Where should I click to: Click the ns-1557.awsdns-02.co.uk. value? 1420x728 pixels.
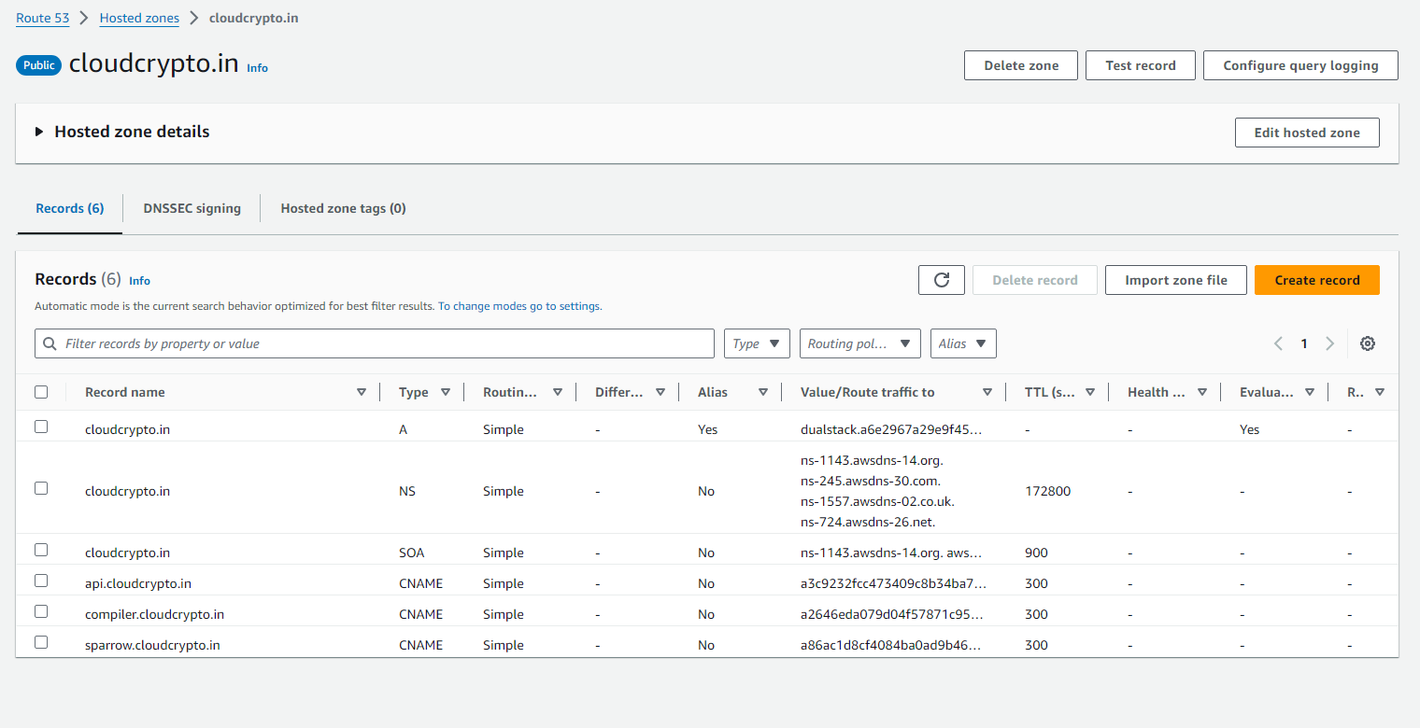click(877, 501)
